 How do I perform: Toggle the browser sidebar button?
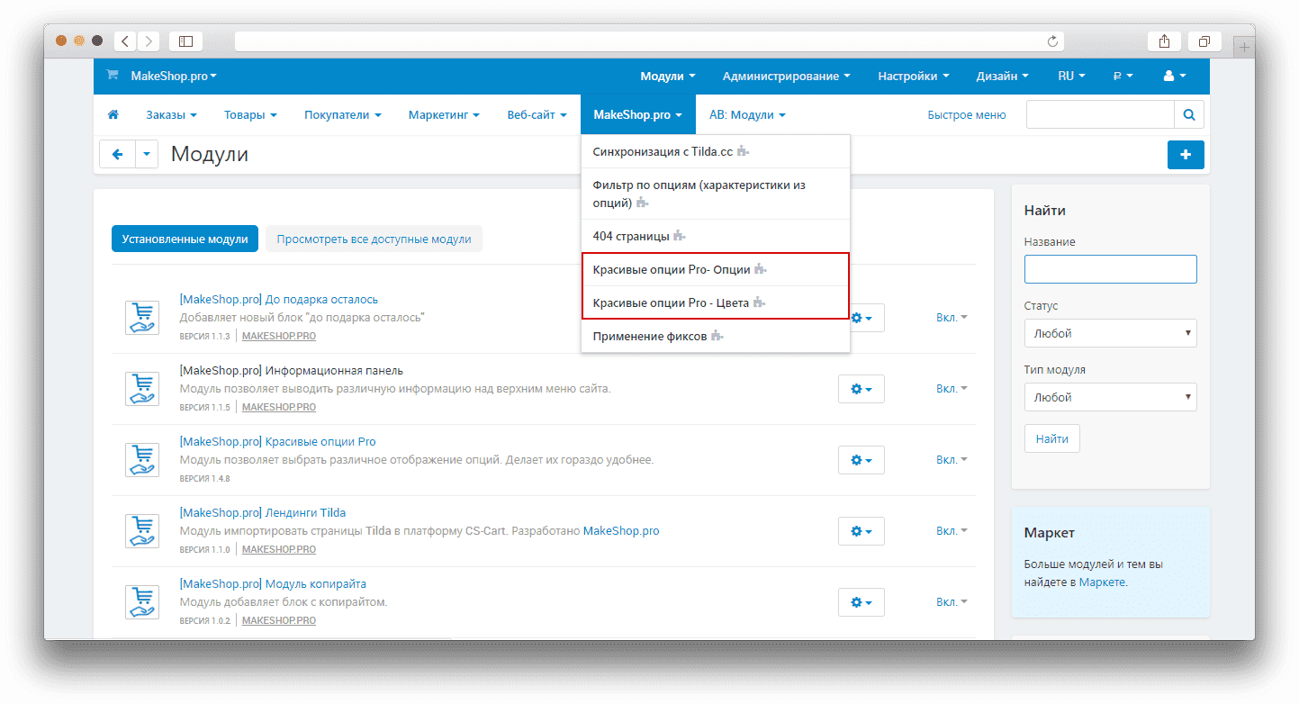pyautogui.click(x=185, y=41)
